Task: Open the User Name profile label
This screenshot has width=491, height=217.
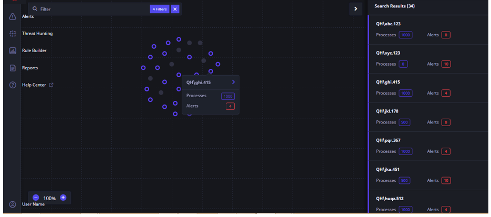Action: [x=33, y=204]
